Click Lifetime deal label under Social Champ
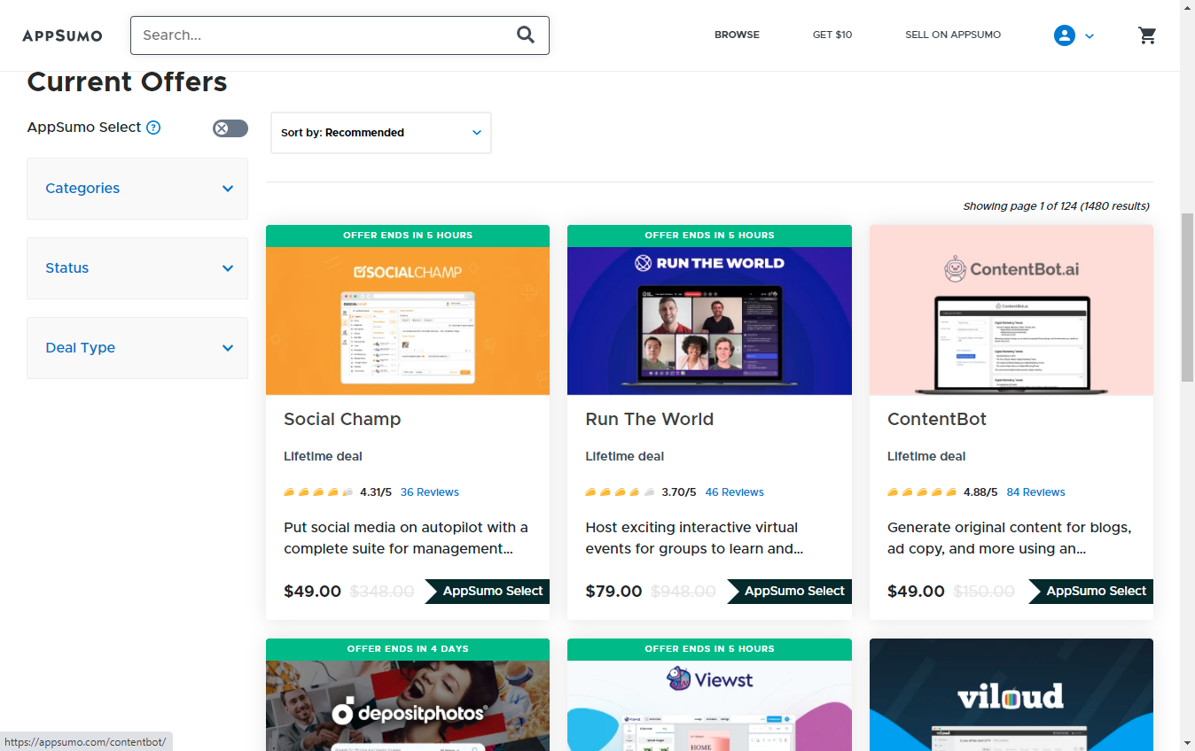This screenshot has height=751, width=1195. (x=323, y=457)
